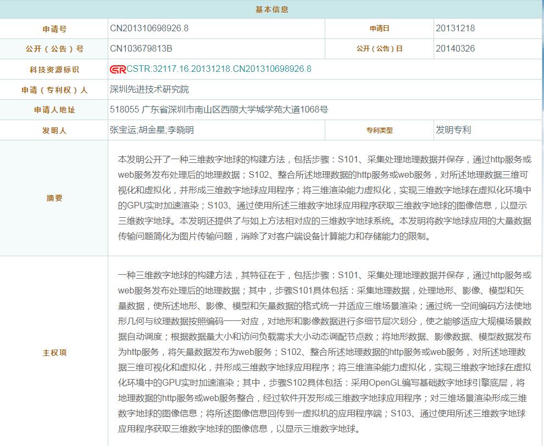
Task: Select the applicant address starting with 518055
Action: coord(219,109)
